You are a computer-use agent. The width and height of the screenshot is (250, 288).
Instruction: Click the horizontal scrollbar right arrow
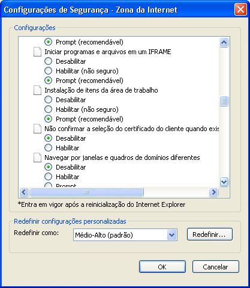coord(213,192)
